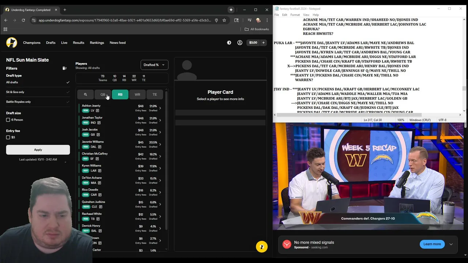Expand Quinshon Judkins row chevron
468x263 pixels.
click(x=160, y=205)
